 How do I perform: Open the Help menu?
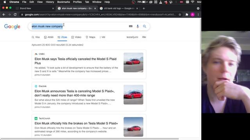[107, 2]
